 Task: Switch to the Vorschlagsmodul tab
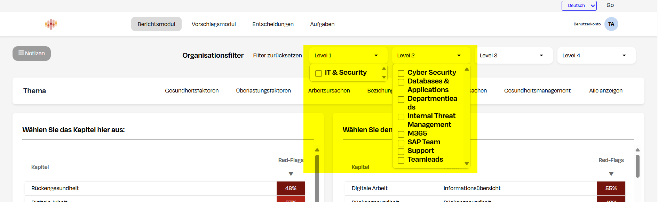[x=214, y=24]
